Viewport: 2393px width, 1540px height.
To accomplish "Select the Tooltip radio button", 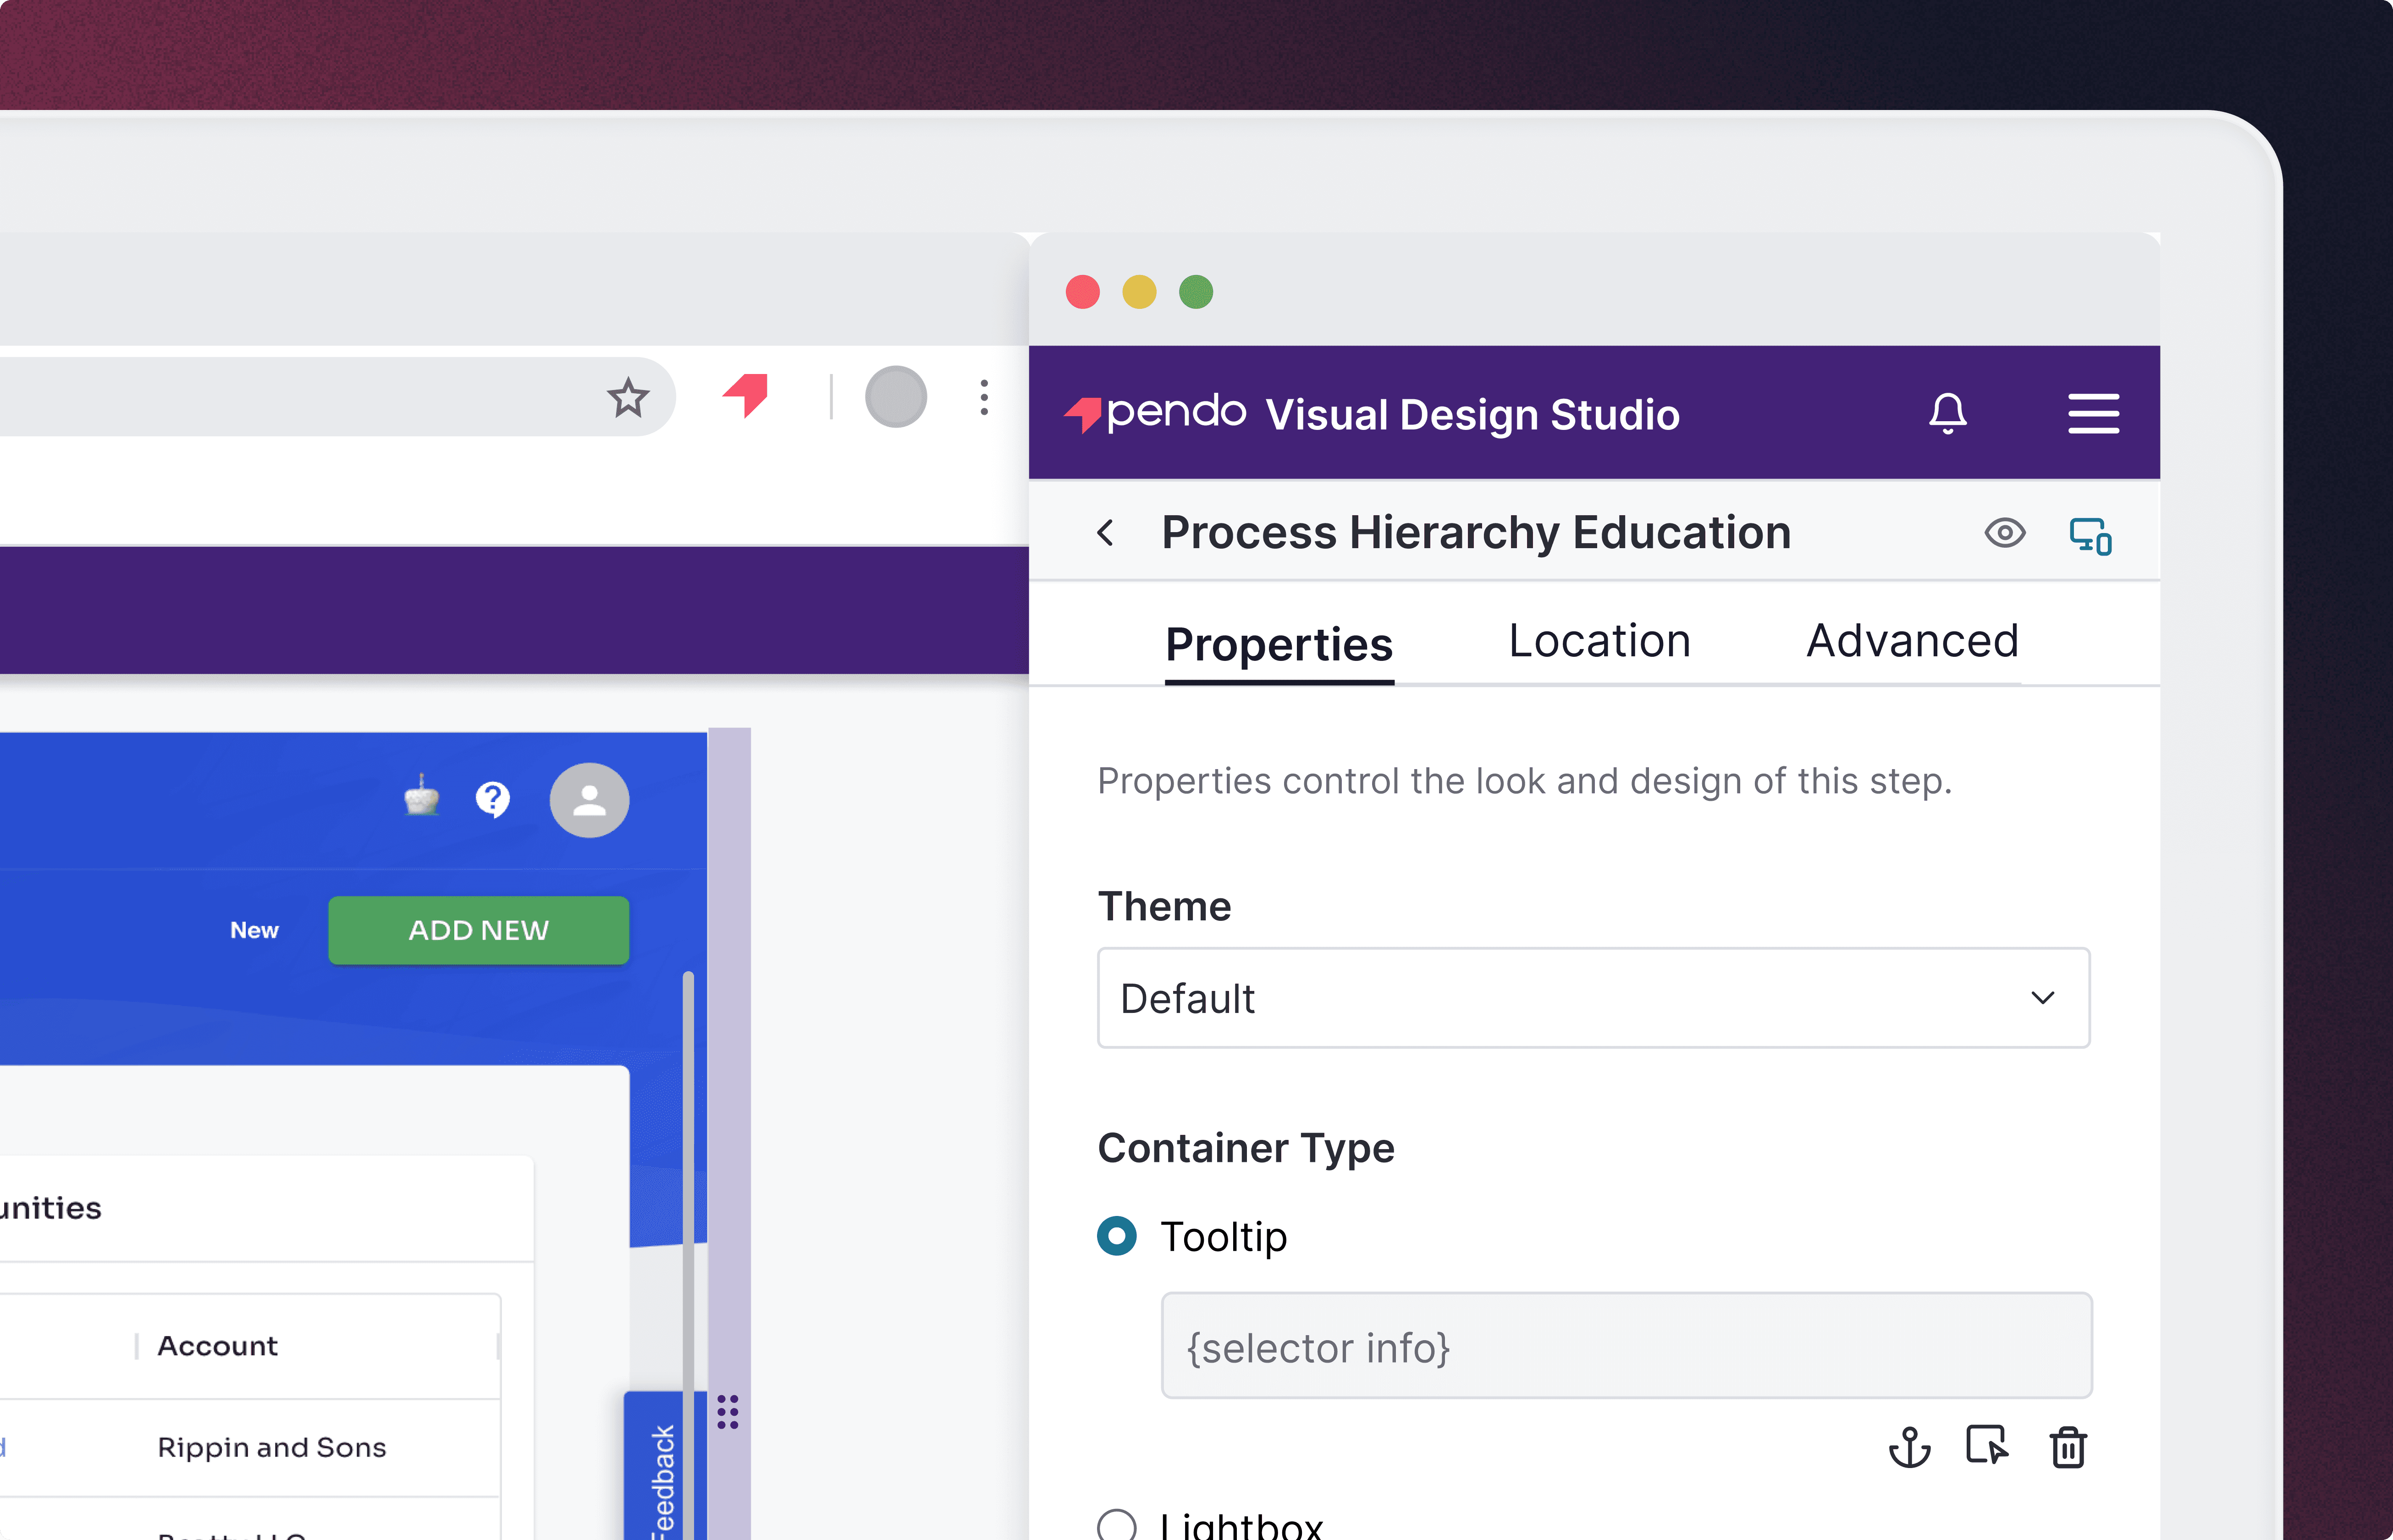I will 1117,1236.
